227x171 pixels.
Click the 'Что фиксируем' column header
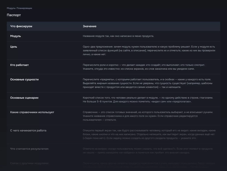click(x=21, y=26)
